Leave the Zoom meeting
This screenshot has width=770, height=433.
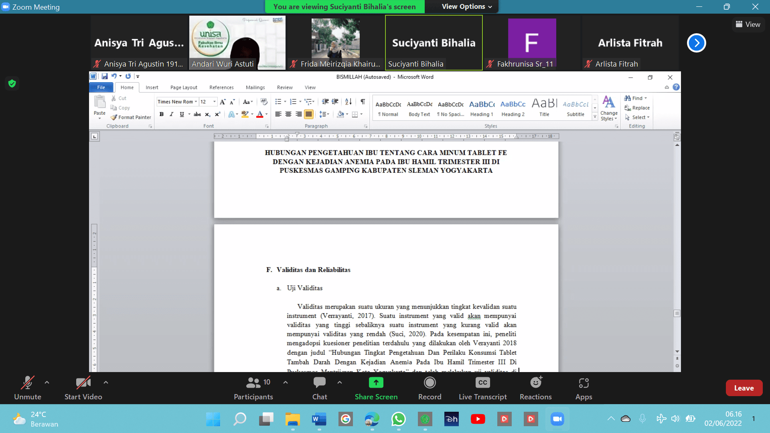[744, 388]
